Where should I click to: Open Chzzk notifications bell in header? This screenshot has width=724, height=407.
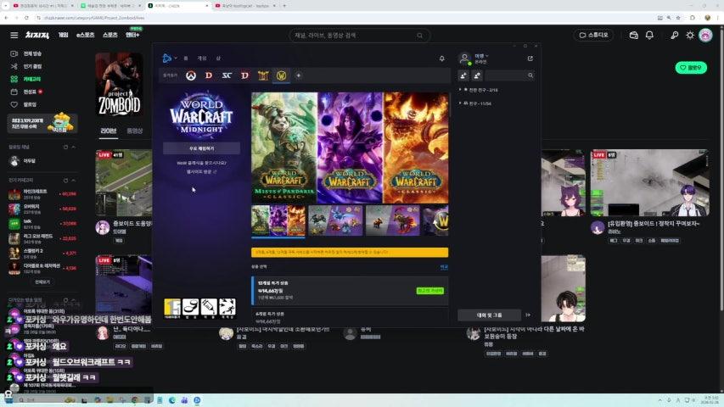tap(649, 35)
